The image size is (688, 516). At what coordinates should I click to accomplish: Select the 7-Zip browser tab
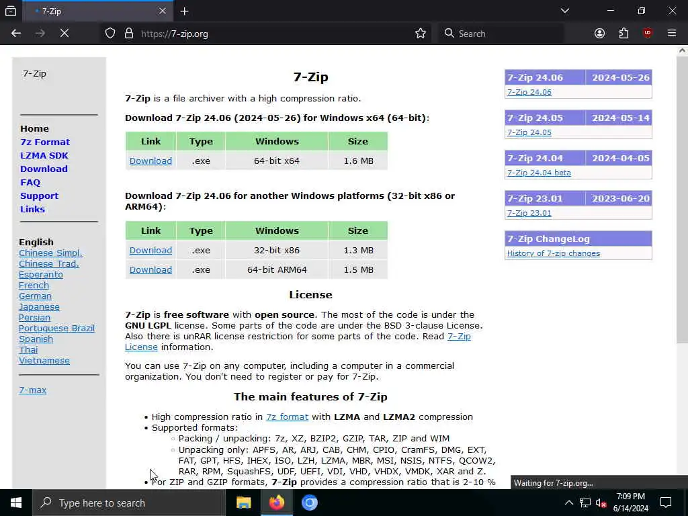click(x=97, y=11)
